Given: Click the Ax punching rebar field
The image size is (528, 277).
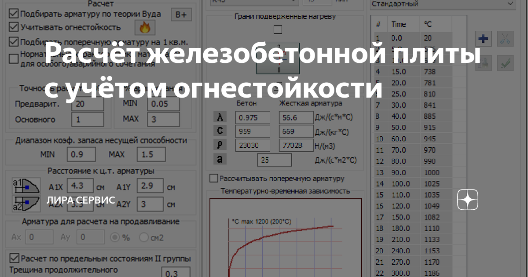Looking at the screenshot, I should [39, 237].
